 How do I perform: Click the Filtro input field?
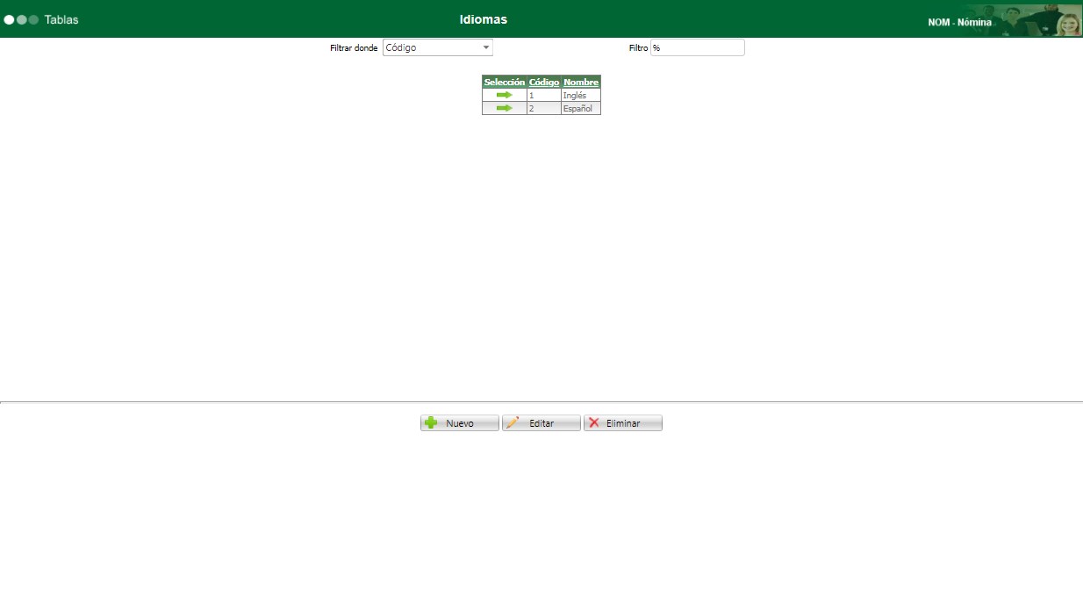(697, 47)
